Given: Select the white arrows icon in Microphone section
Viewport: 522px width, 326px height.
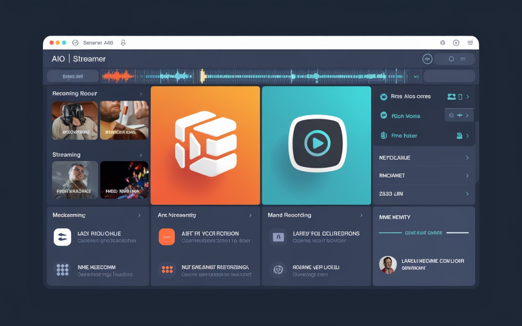Looking at the screenshot, I should [62, 236].
